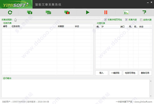Click the green refresh icon

[10, 12]
